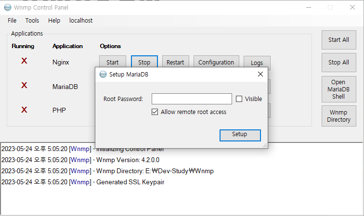The image size is (364, 216).
Task: Click the PHP not-running red X indicator
Action: [x=24, y=110]
